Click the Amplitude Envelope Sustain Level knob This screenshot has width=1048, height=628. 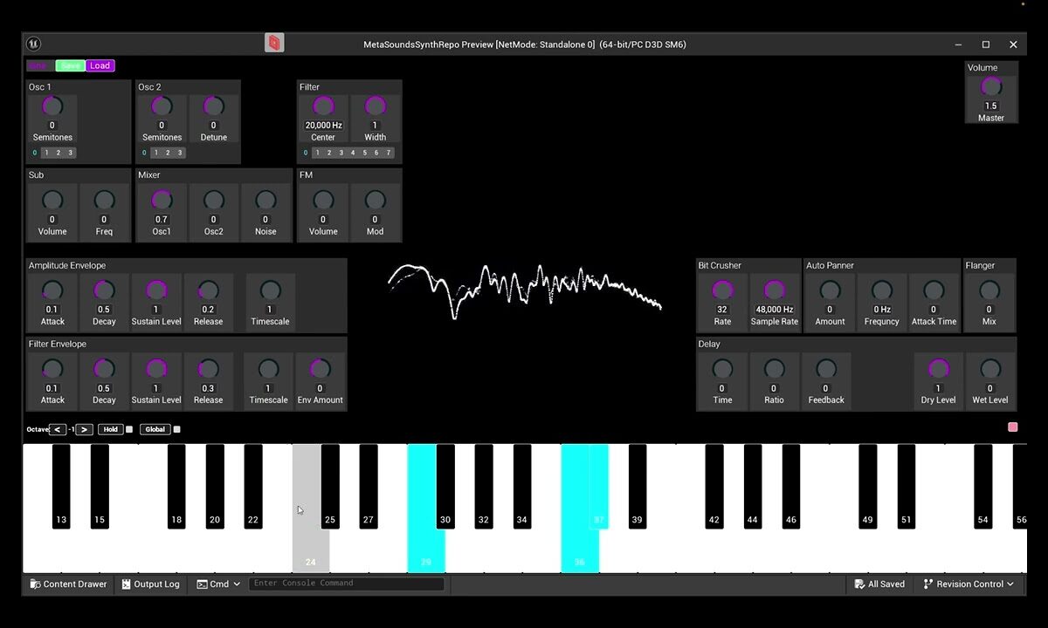click(x=156, y=290)
